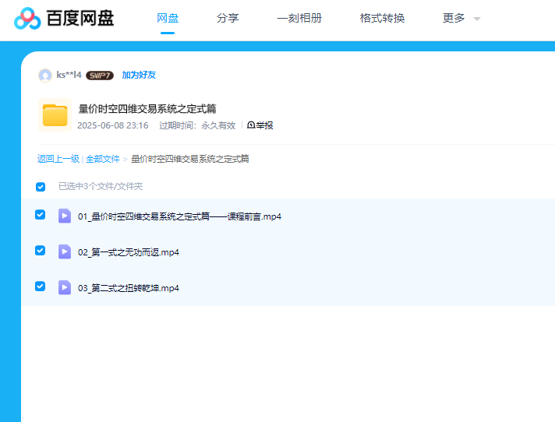Viewport: 555px width, 422px height.
Task: Click video icon for 02_第一式之无功而返
Action: 65,251
